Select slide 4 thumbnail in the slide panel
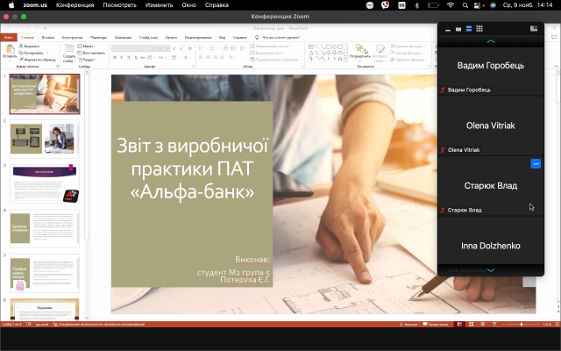 45,228
